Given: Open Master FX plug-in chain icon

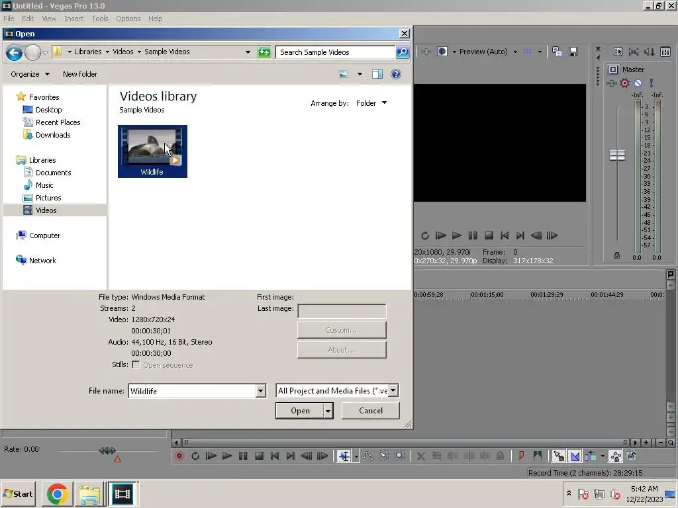Looking at the screenshot, I should coord(611,83).
